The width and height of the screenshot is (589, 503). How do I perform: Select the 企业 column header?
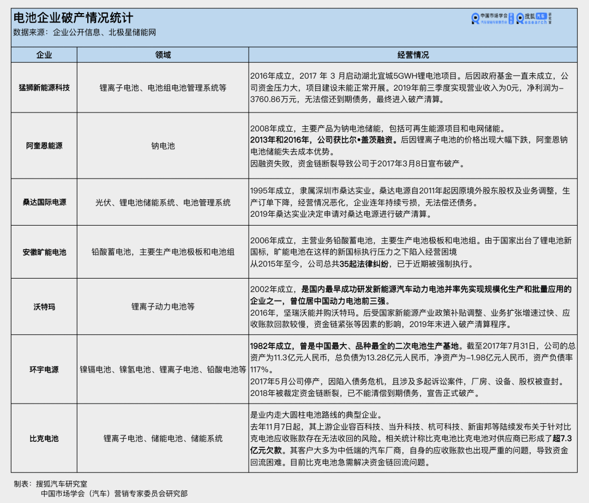pos(44,55)
